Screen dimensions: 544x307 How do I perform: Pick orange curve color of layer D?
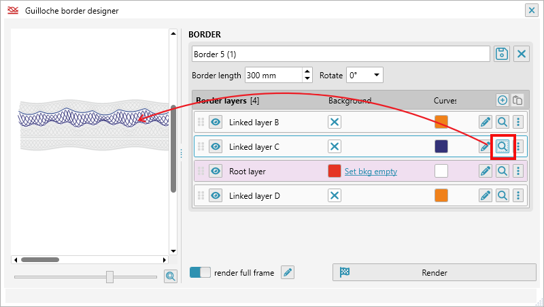(x=441, y=195)
